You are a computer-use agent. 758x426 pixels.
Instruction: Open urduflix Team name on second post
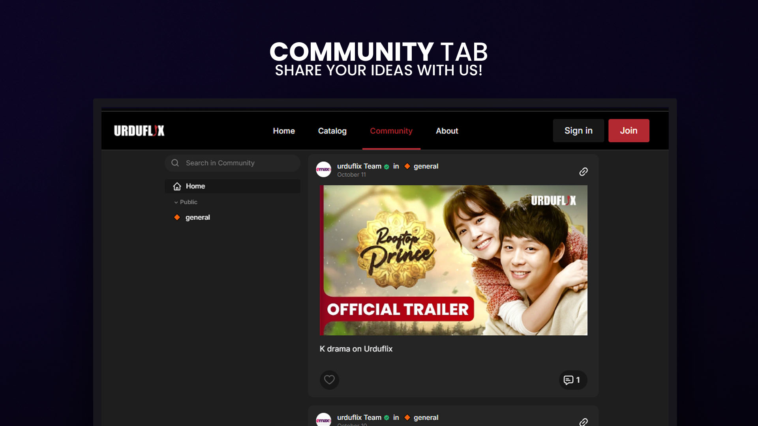[x=359, y=417]
